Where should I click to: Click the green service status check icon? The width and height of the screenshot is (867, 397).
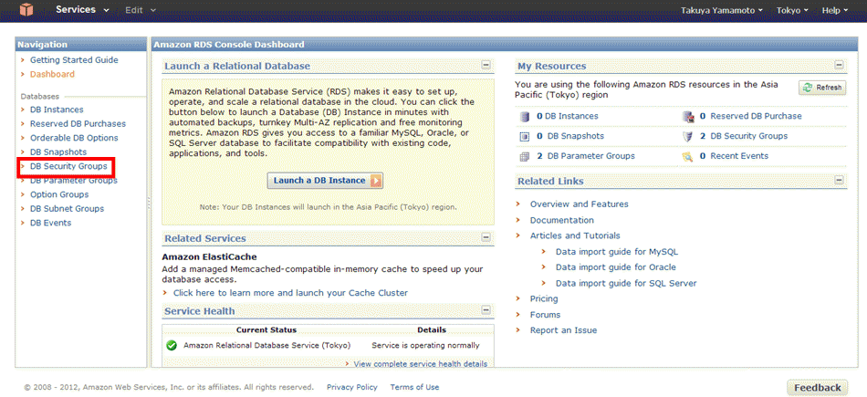click(x=172, y=346)
